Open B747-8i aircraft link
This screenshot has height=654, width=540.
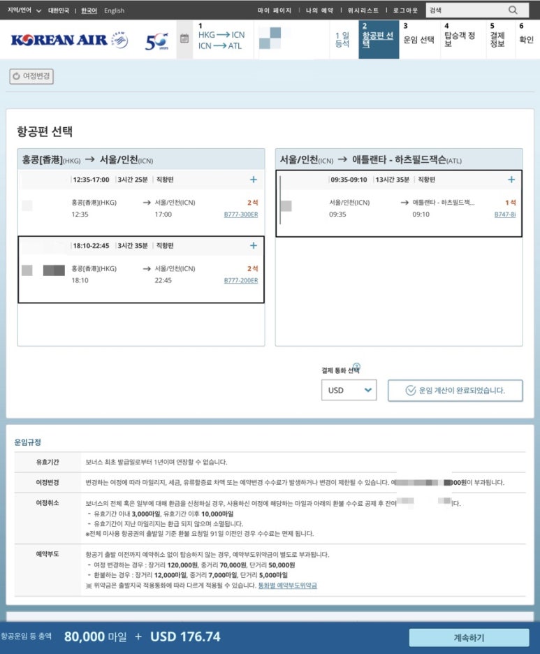click(x=505, y=215)
